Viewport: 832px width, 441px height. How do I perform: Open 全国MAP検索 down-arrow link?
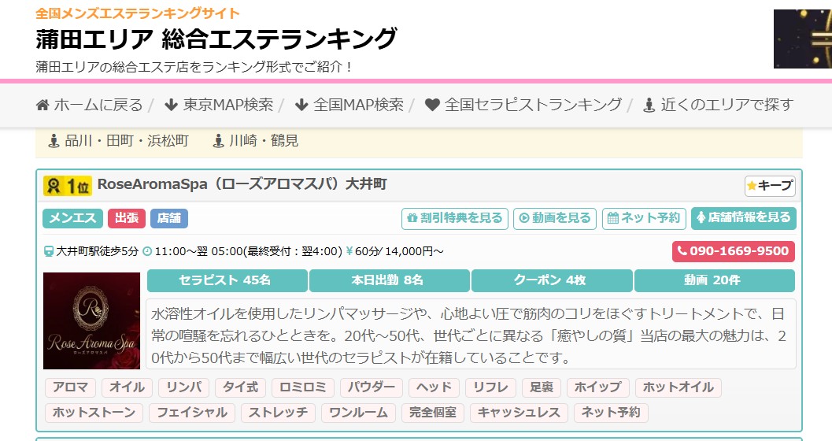[349, 105]
